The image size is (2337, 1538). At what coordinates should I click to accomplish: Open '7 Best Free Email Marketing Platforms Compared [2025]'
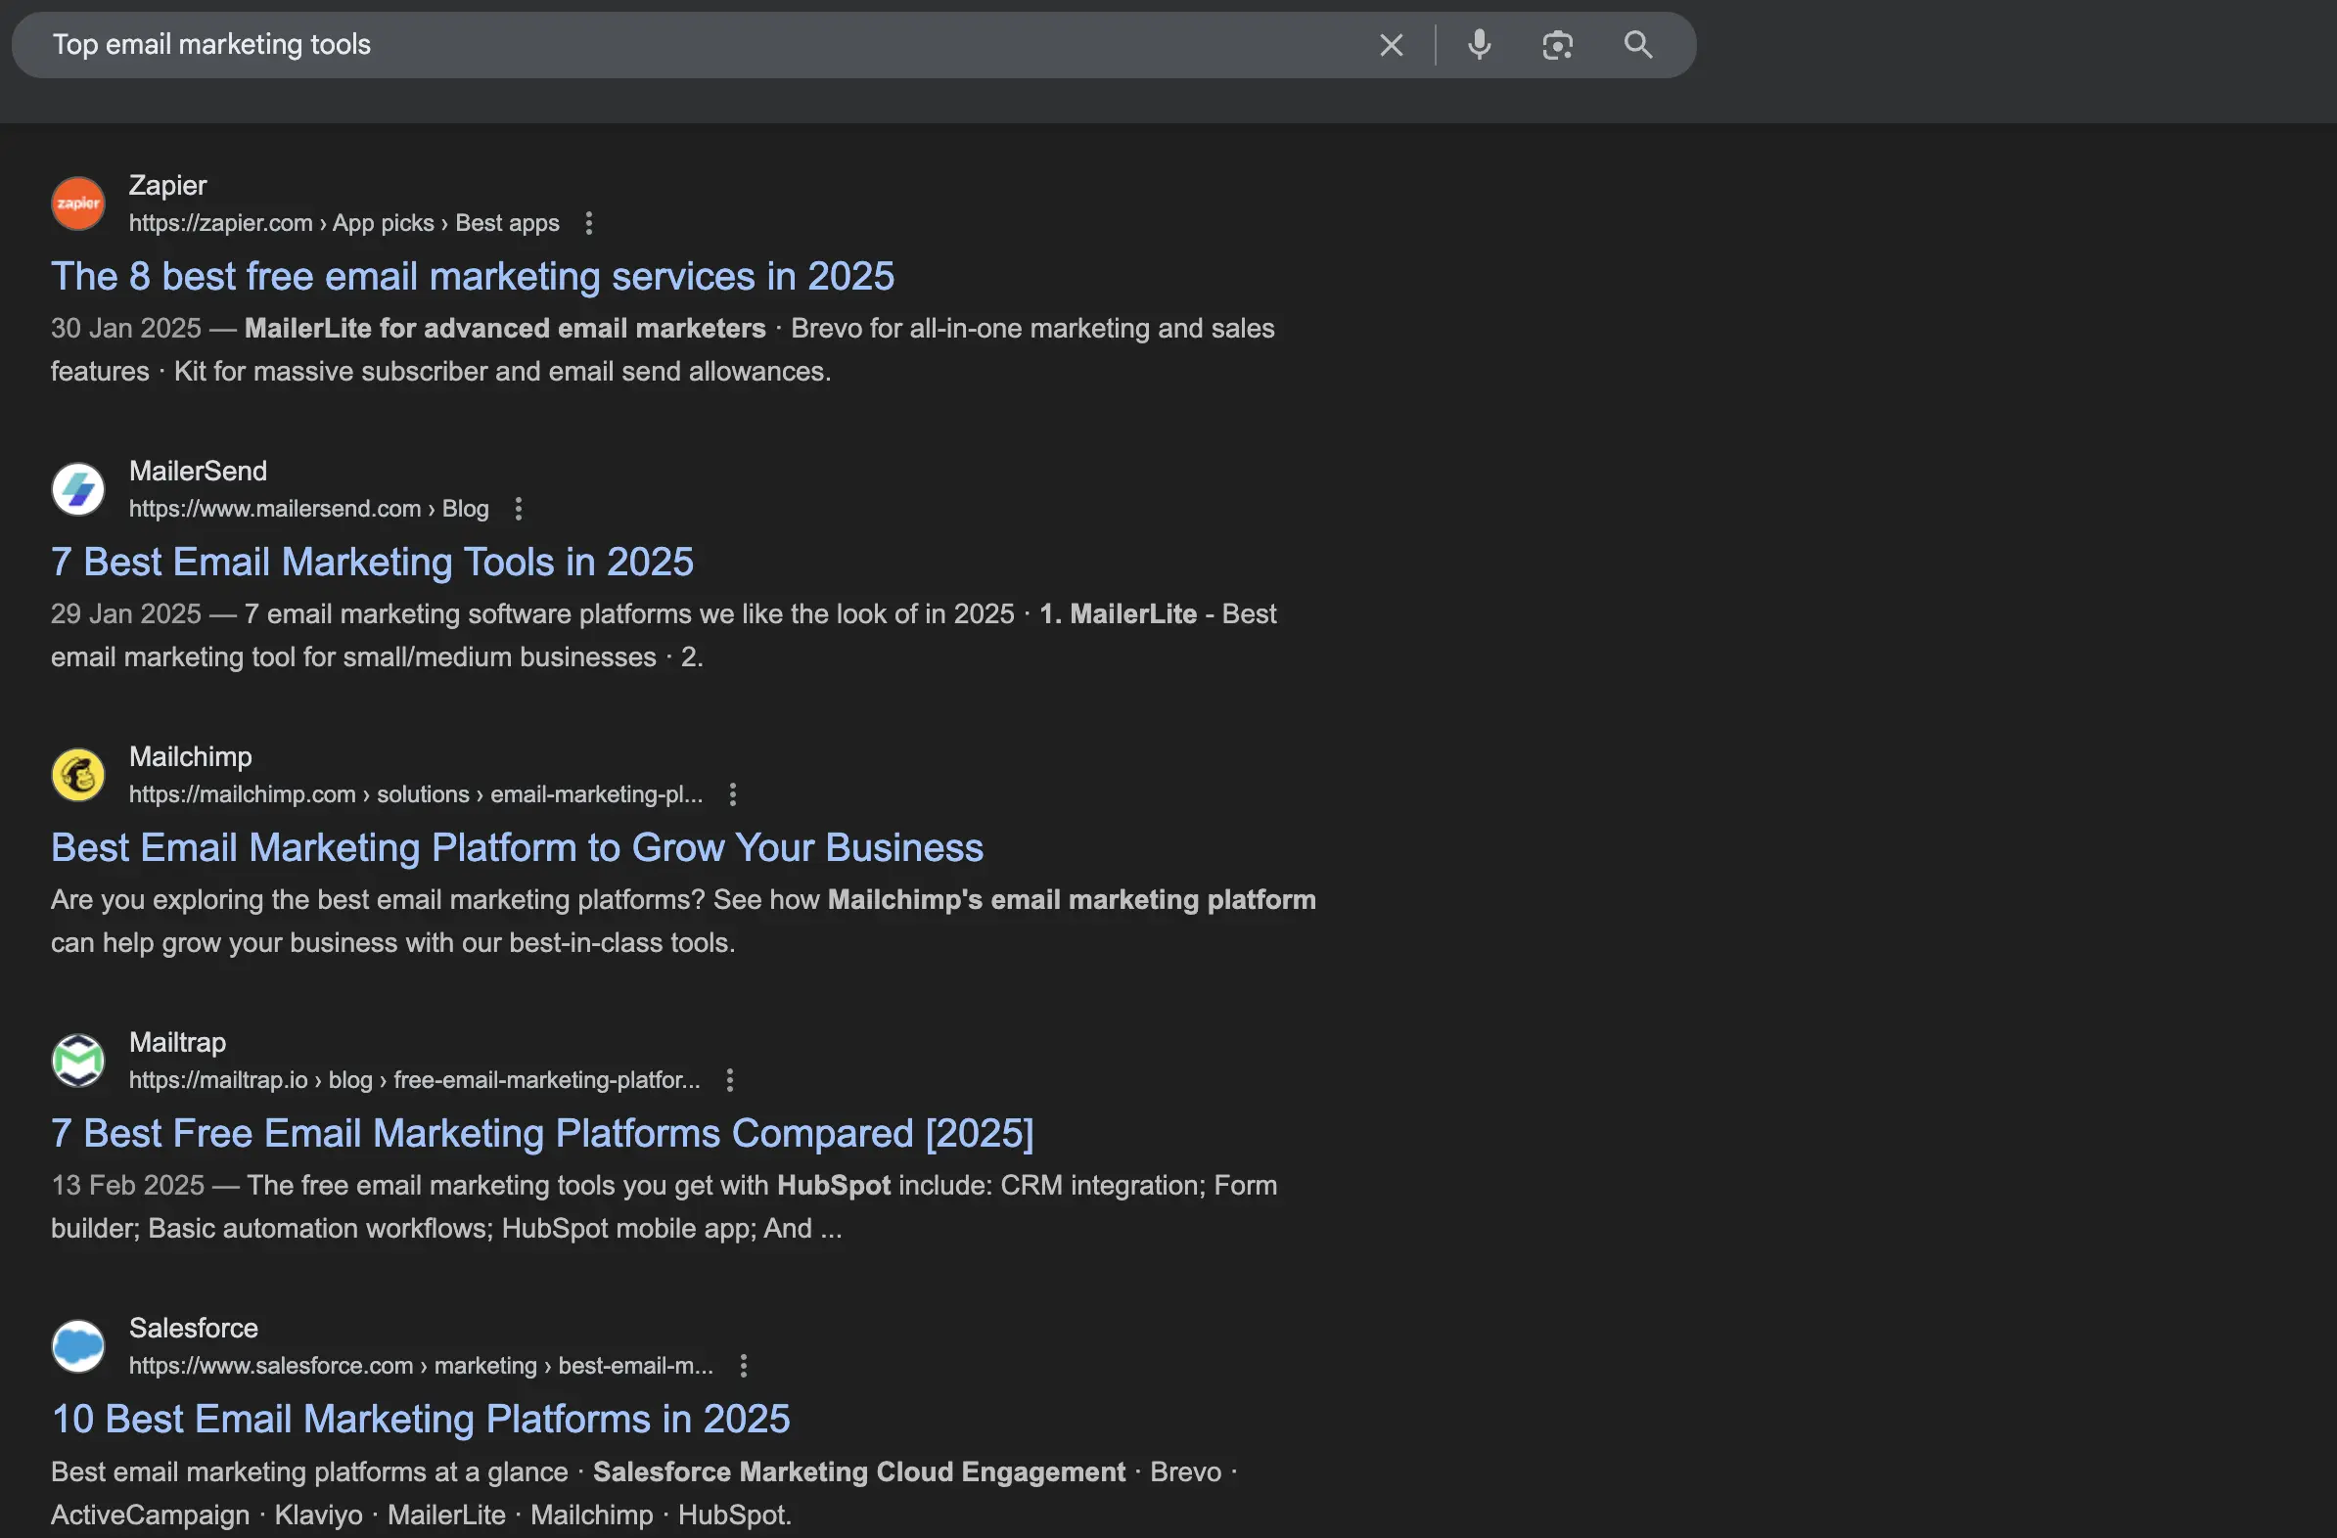[542, 1134]
